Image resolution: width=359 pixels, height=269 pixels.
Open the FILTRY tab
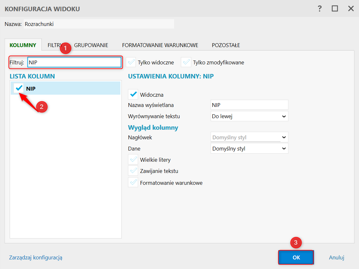click(55, 45)
